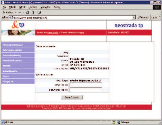Click the Zmiana hasła heading
162x125 pixels.
(44, 75)
